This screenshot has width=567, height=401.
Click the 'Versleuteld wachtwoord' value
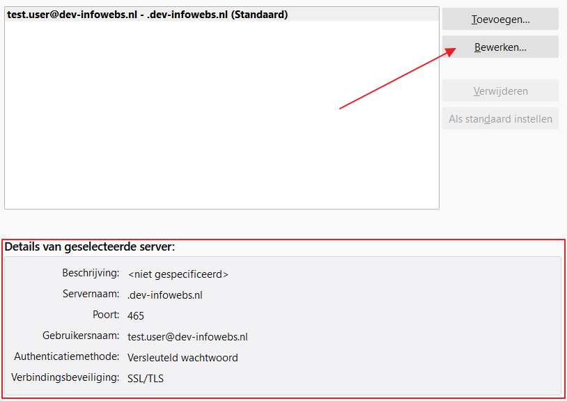pyautogui.click(x=182, y=358)
